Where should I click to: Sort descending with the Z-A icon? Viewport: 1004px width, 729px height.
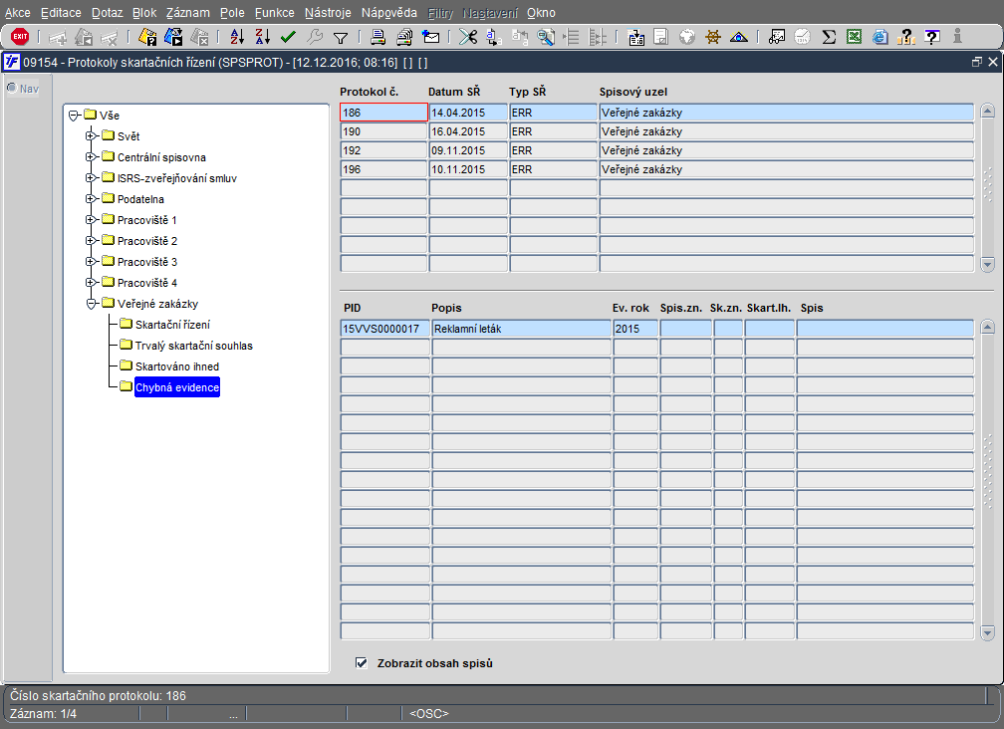(x=263, y=37)
